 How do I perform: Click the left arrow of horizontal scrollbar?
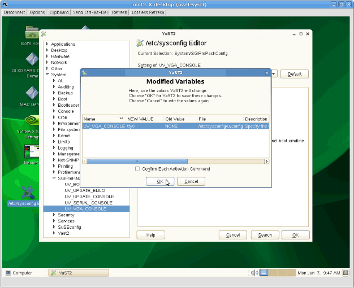pos(85,162)
